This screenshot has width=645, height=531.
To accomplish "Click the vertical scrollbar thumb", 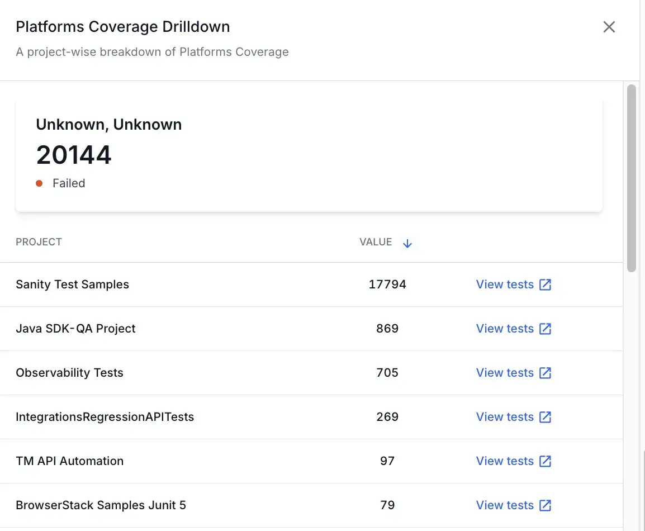I will point(632,178).
